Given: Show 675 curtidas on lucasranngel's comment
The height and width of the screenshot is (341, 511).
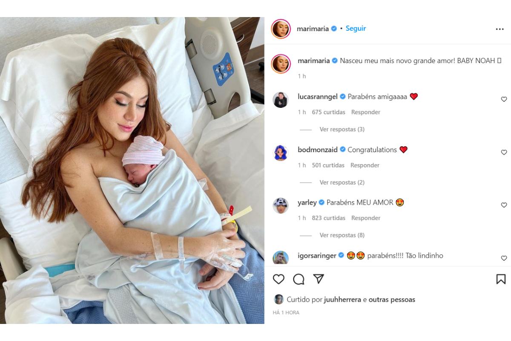Looking at the screenshot, I should pos(328,112).
